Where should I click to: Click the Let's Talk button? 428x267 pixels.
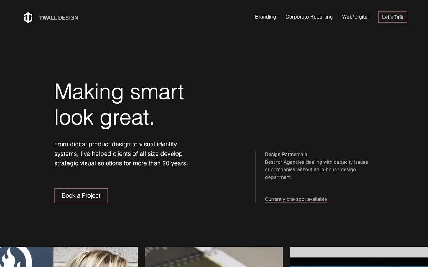pyautogui.click(x=392, y=17)
